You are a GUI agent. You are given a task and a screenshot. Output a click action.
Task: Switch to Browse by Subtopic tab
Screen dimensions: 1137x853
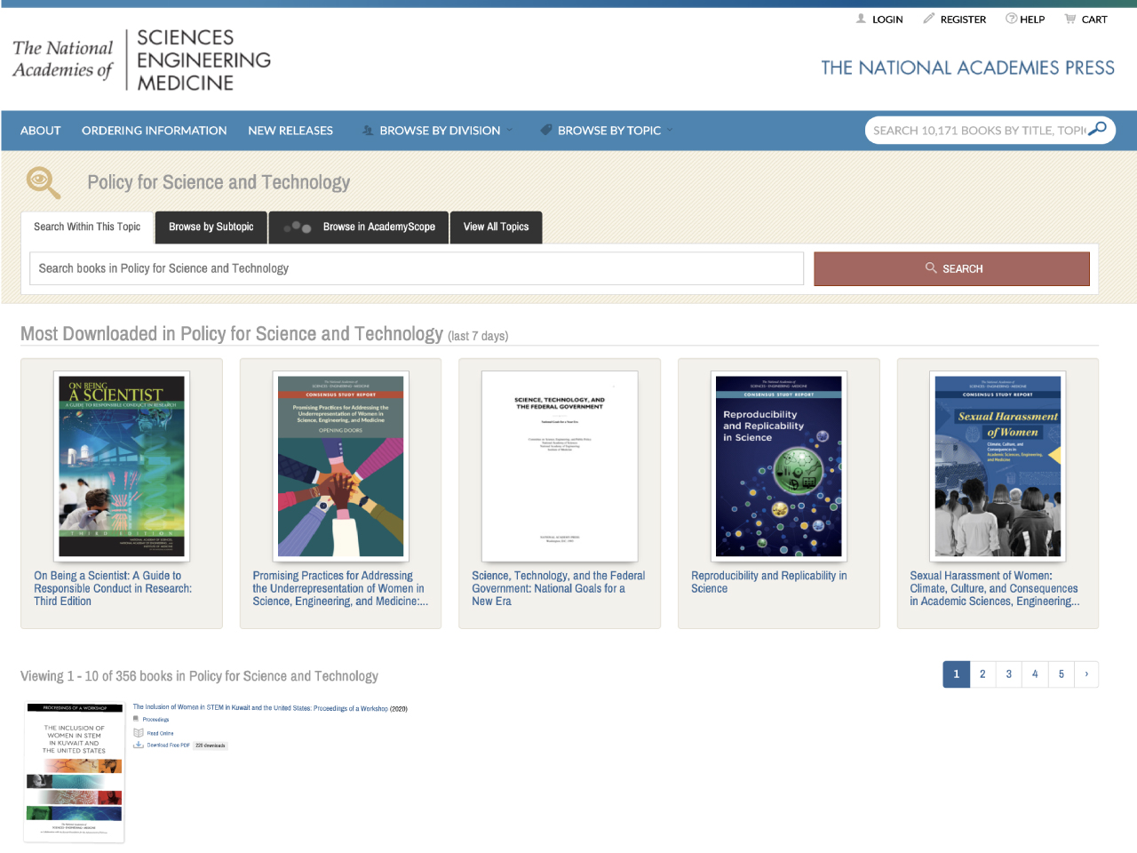211,227
